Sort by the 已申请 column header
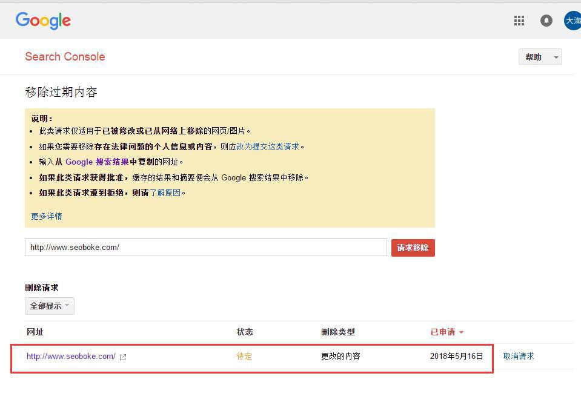Image resolution: width=581 pixels, height=408 pixels. coord(442,332)
